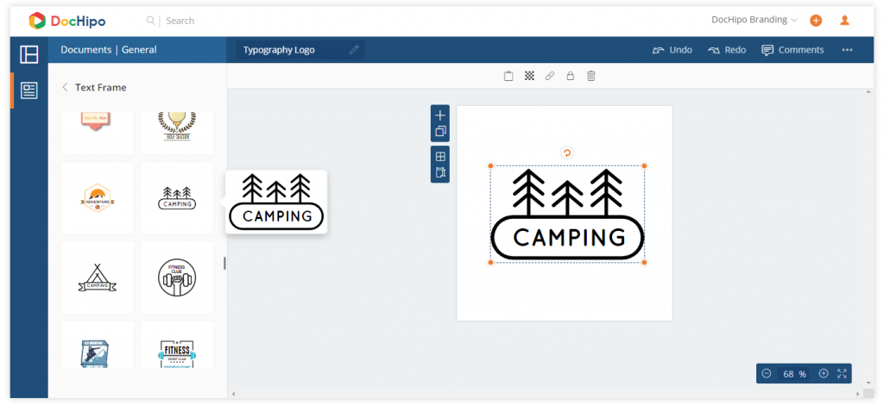The image size is (884, 405).
Task: Select the pink ribbon badge thumbnail
Action: click(98, 134)
